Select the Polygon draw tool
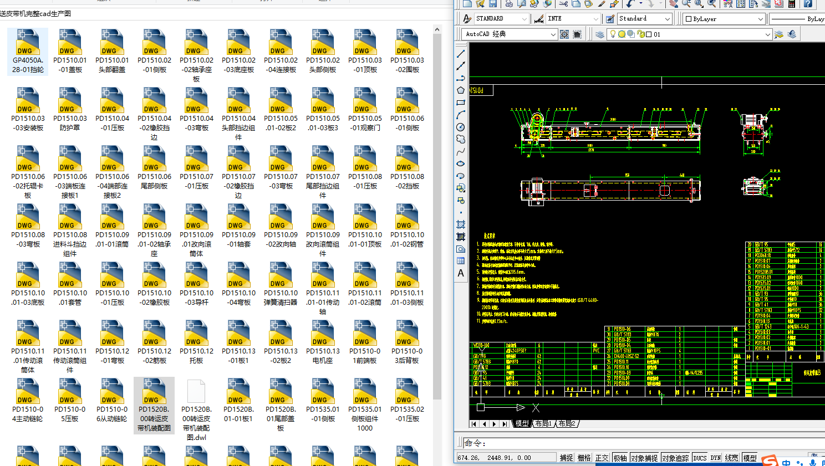825x466 pixels. tap(461, 90)
